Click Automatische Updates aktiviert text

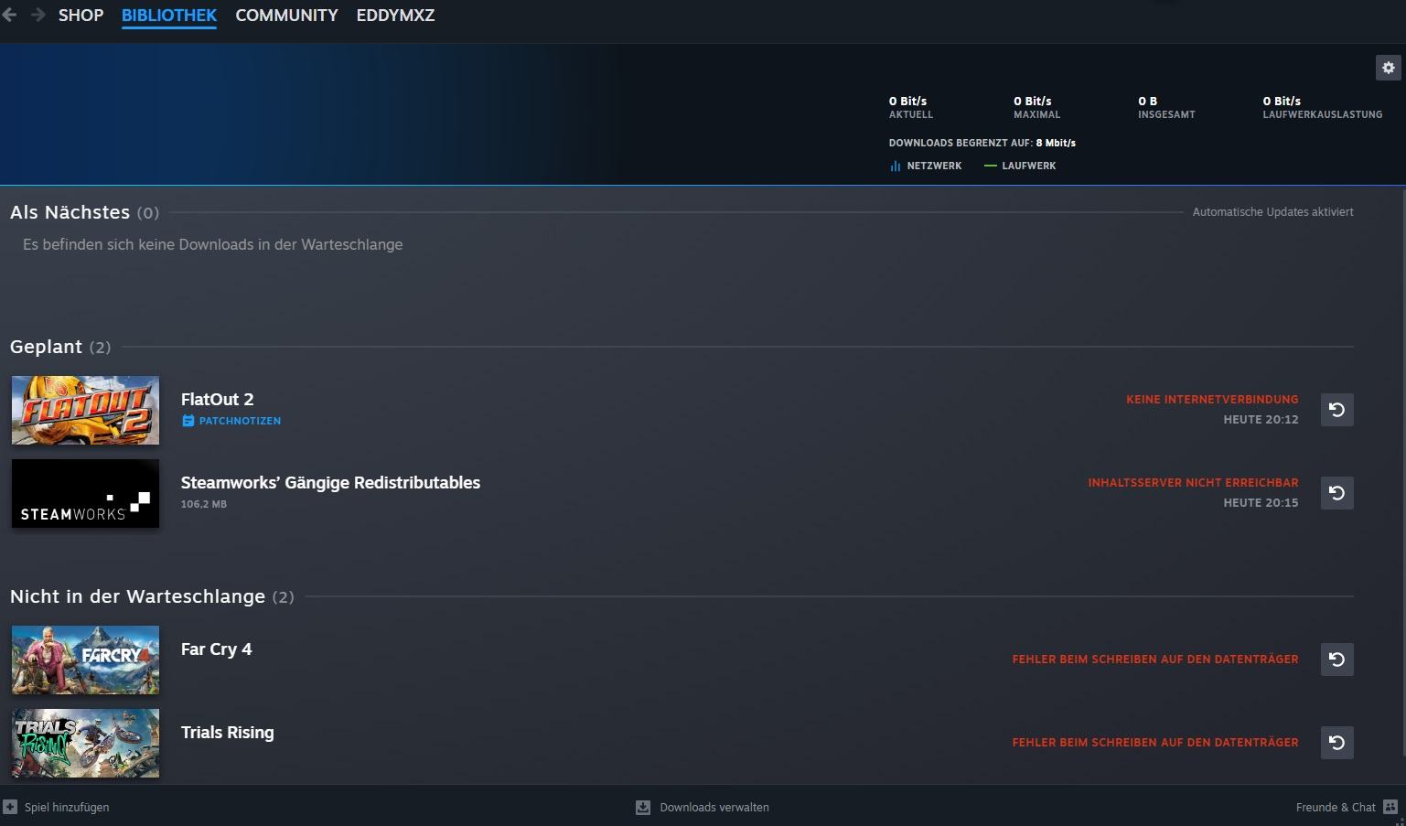tap(1272, 211)
